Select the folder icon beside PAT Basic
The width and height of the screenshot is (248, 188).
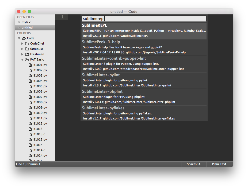pyautogui.click(x=26, y=59)
